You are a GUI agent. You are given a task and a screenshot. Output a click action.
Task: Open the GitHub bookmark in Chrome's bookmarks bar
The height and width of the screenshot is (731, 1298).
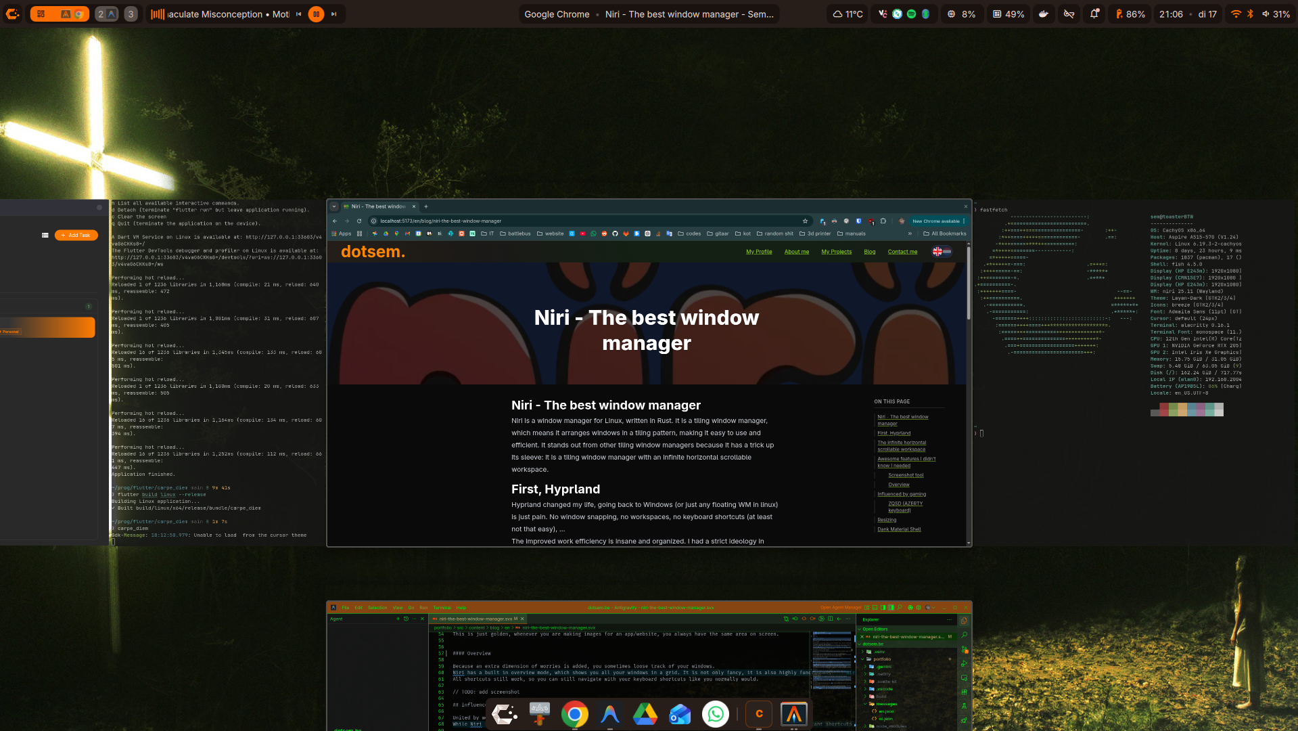coord(615,234)
